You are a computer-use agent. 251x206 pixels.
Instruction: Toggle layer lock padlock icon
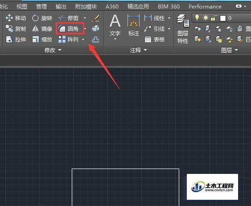point(214,18)
